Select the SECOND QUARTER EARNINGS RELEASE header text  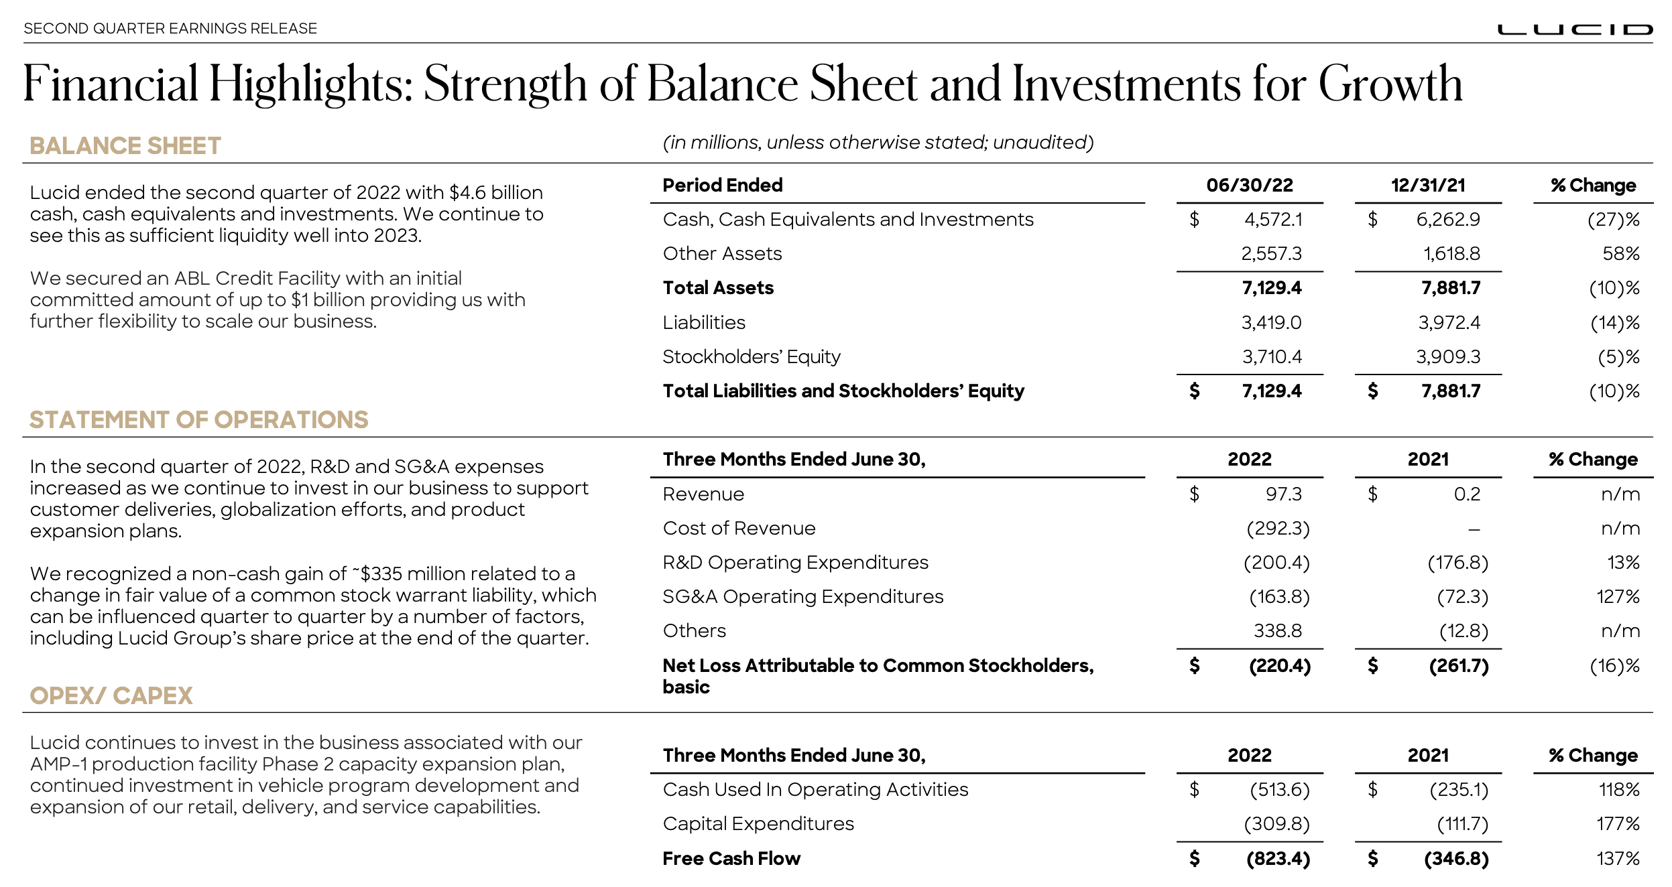[x=170, y=28]
